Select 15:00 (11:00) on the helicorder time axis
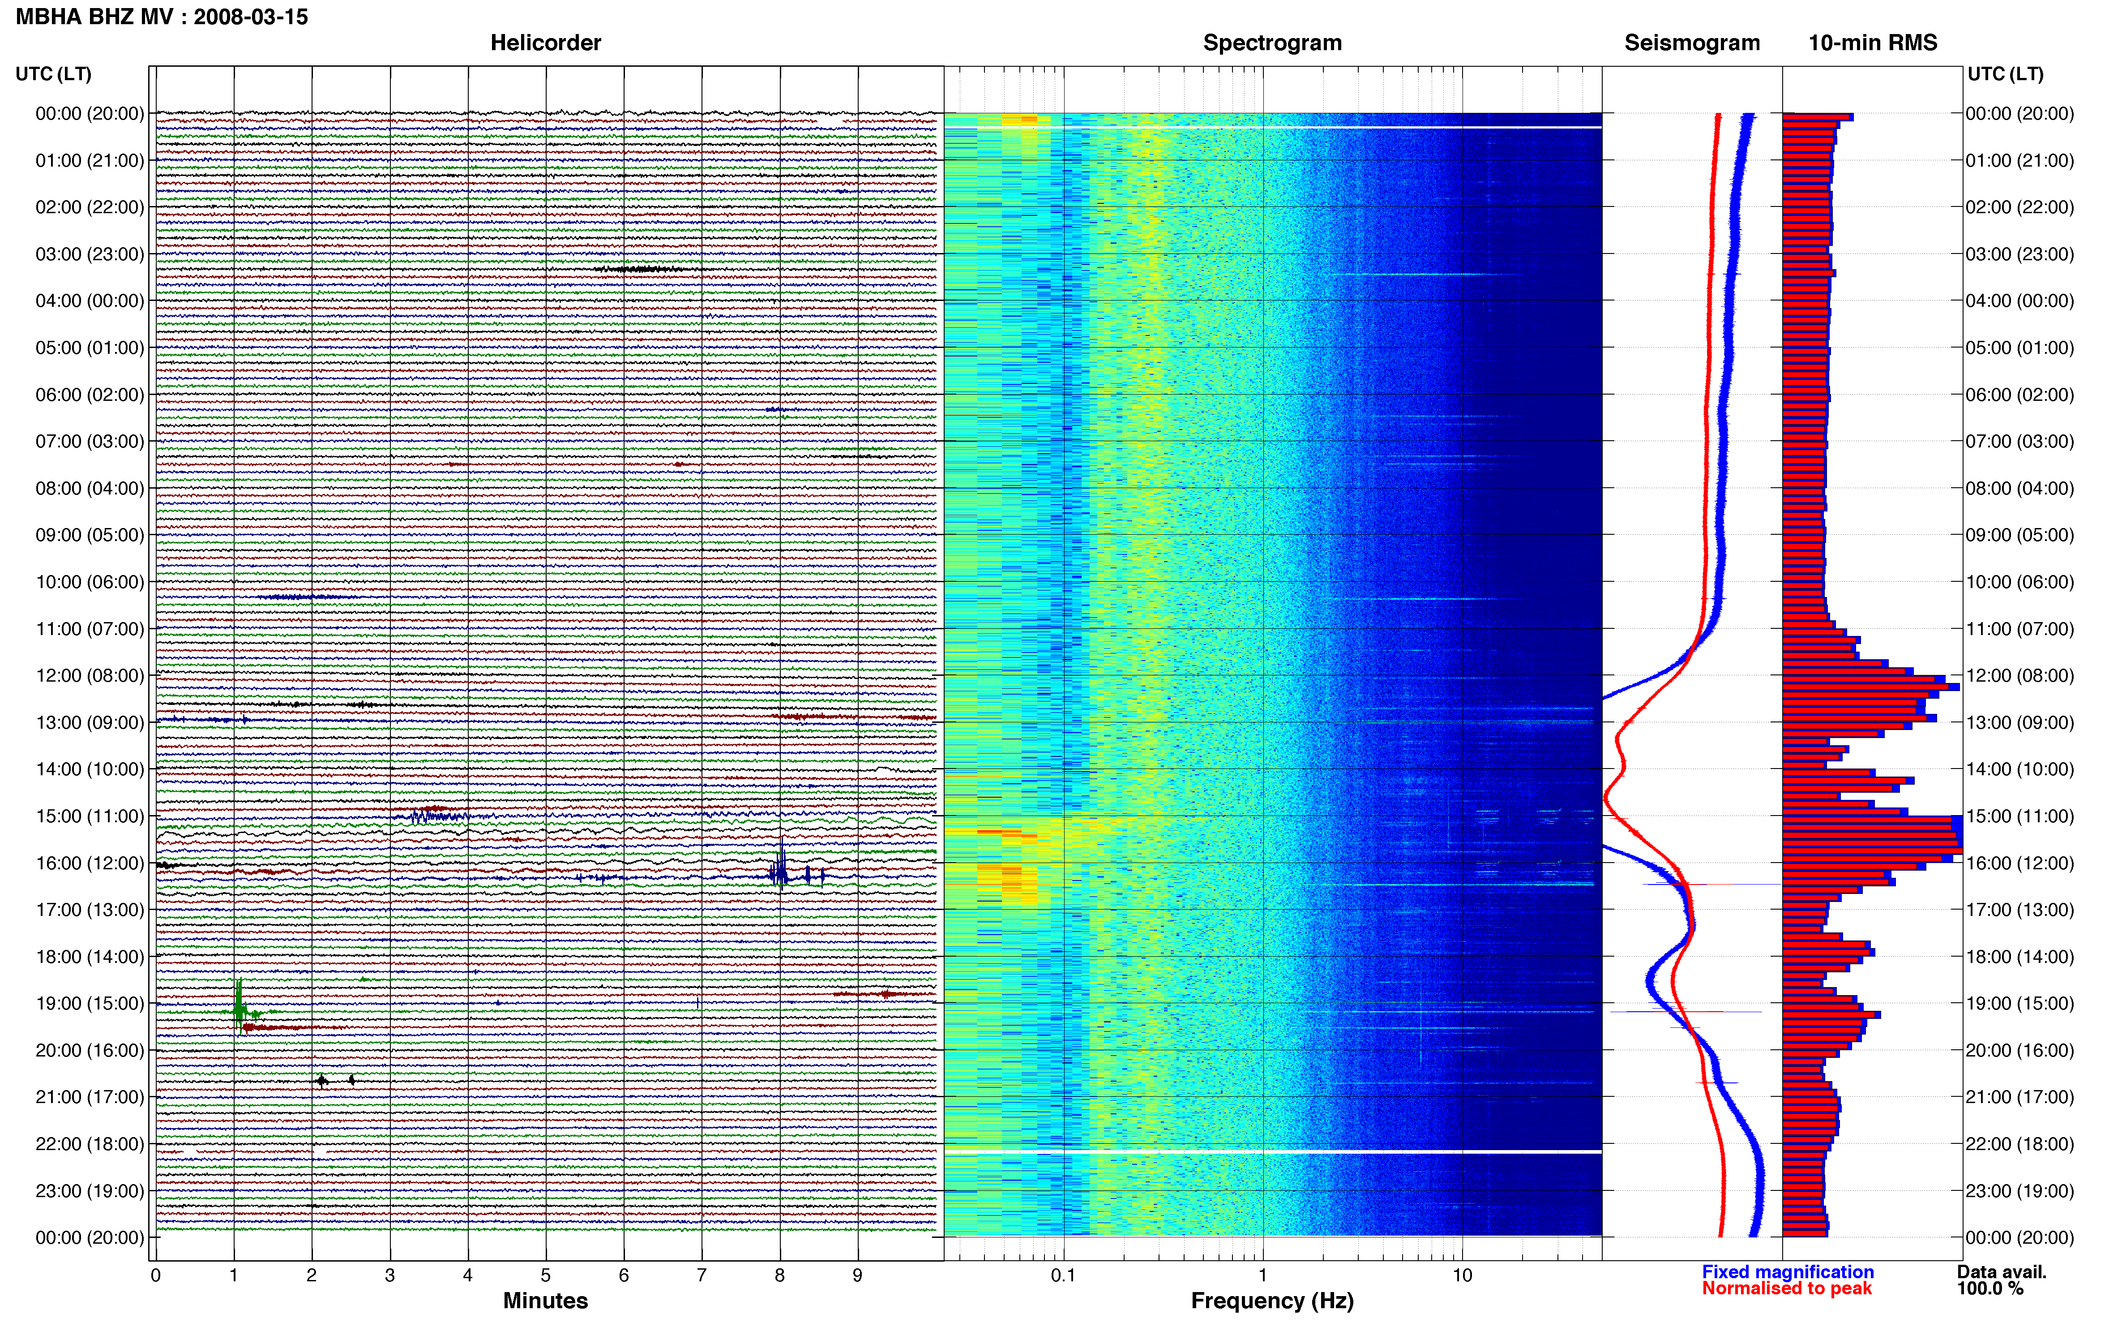The image size is (2122, 1327). point(90,816)
